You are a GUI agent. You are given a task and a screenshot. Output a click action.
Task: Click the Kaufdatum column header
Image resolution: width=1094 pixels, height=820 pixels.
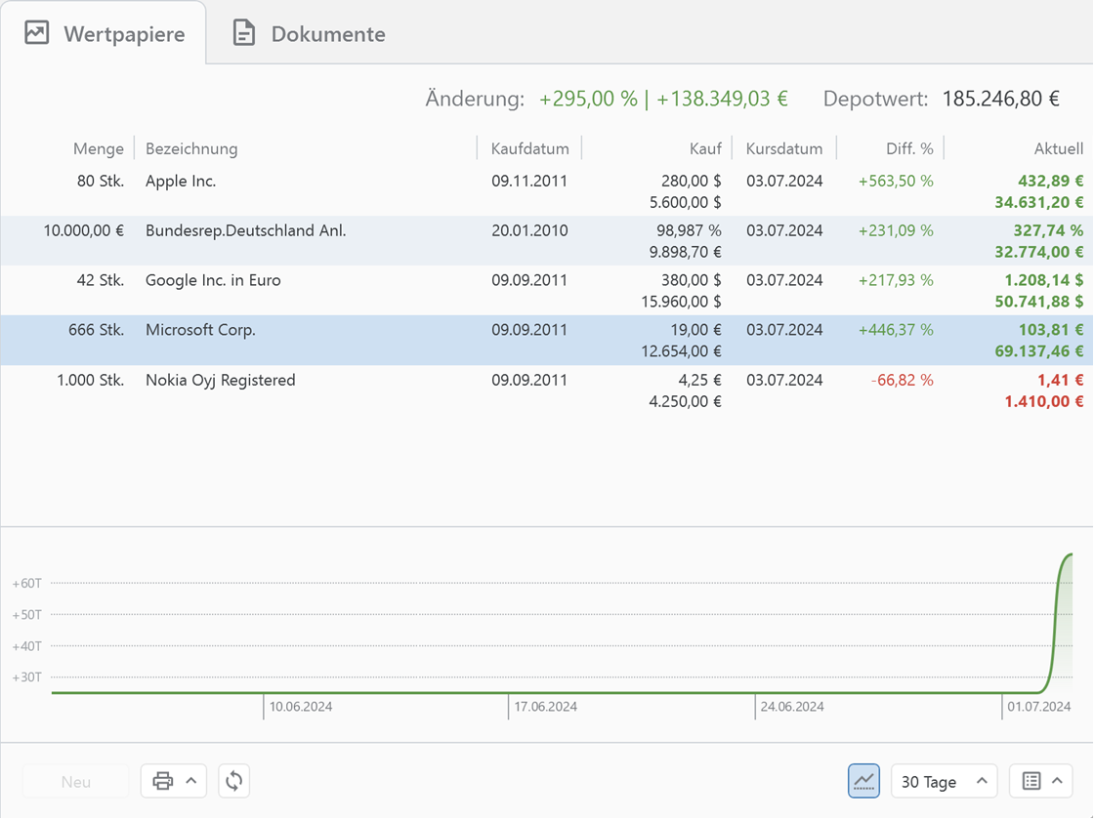pos(529,148)
